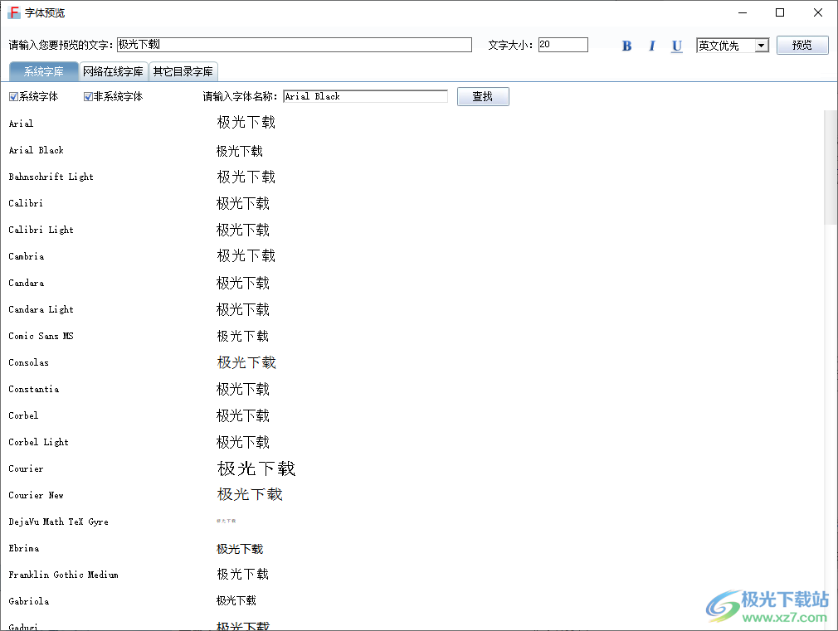This screenshot has height=631, width=838.
Task: Apply underline using the U icon
Action: pos(676,45)
